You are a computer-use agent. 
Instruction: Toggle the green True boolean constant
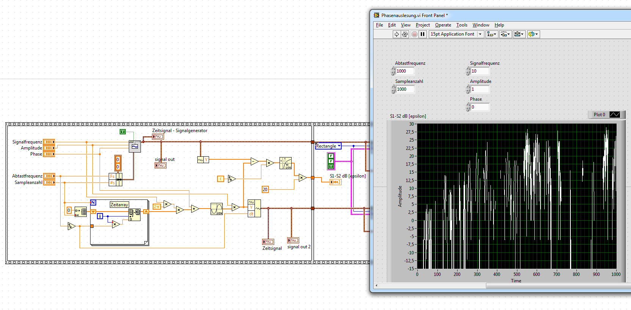pos(123,132)
